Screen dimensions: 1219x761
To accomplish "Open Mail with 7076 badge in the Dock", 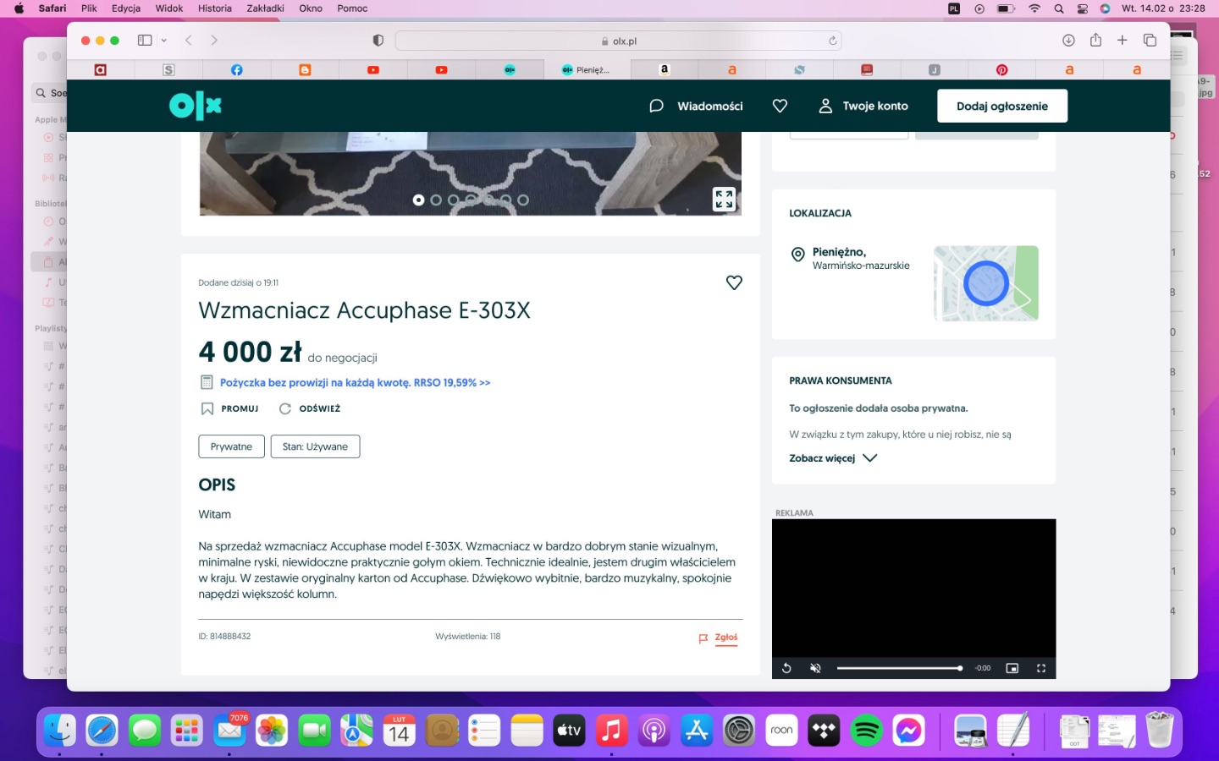I will pyautogui.click(x=229, y=731).
